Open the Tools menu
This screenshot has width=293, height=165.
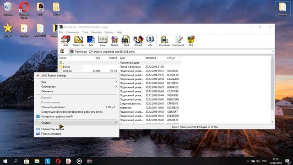pos(85,32)
